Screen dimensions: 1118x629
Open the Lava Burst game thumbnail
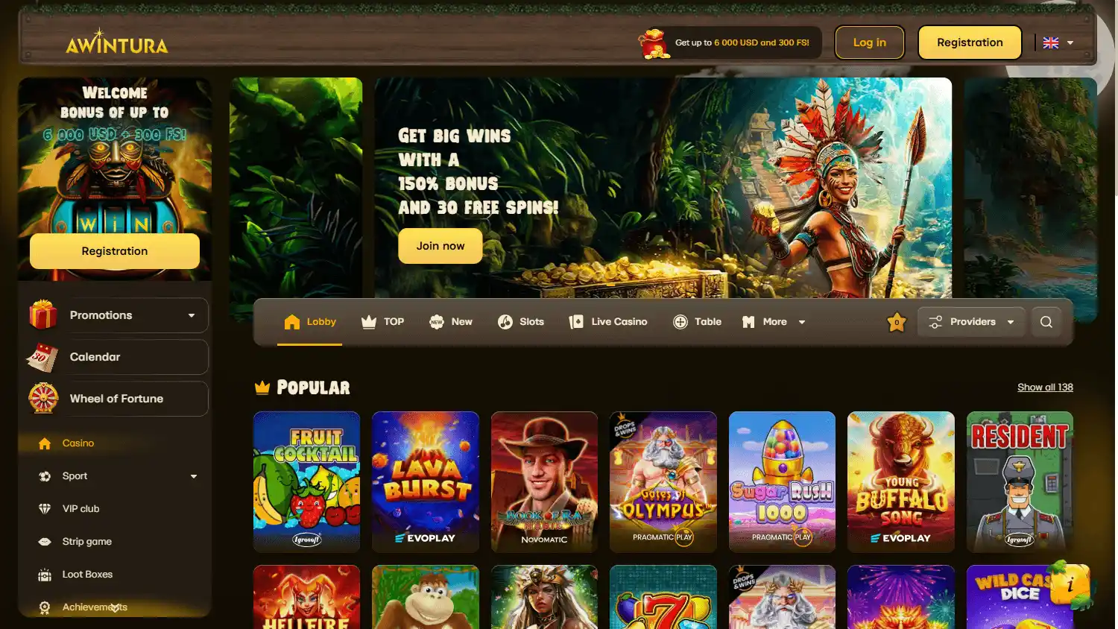point(426,482)
